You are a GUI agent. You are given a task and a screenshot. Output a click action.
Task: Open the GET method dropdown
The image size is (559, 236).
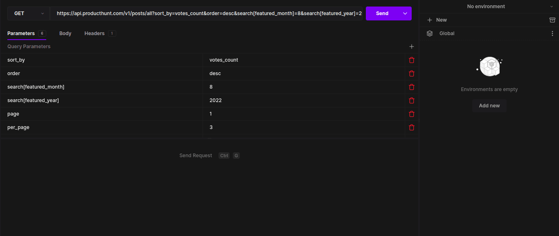click(29, 13)
